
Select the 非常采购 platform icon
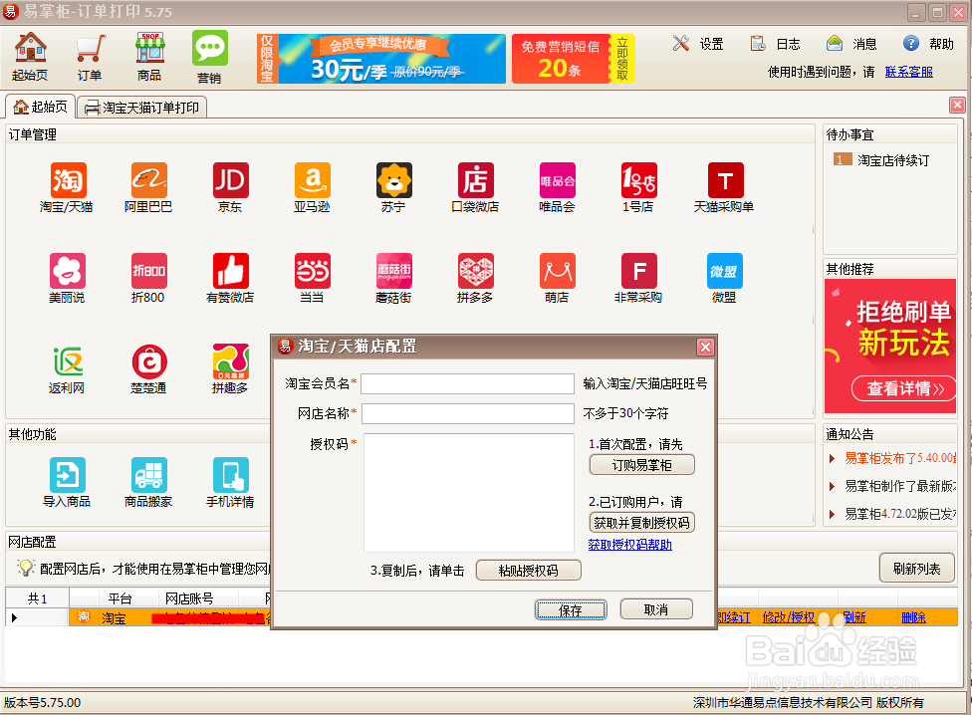[x=639, y=279]
